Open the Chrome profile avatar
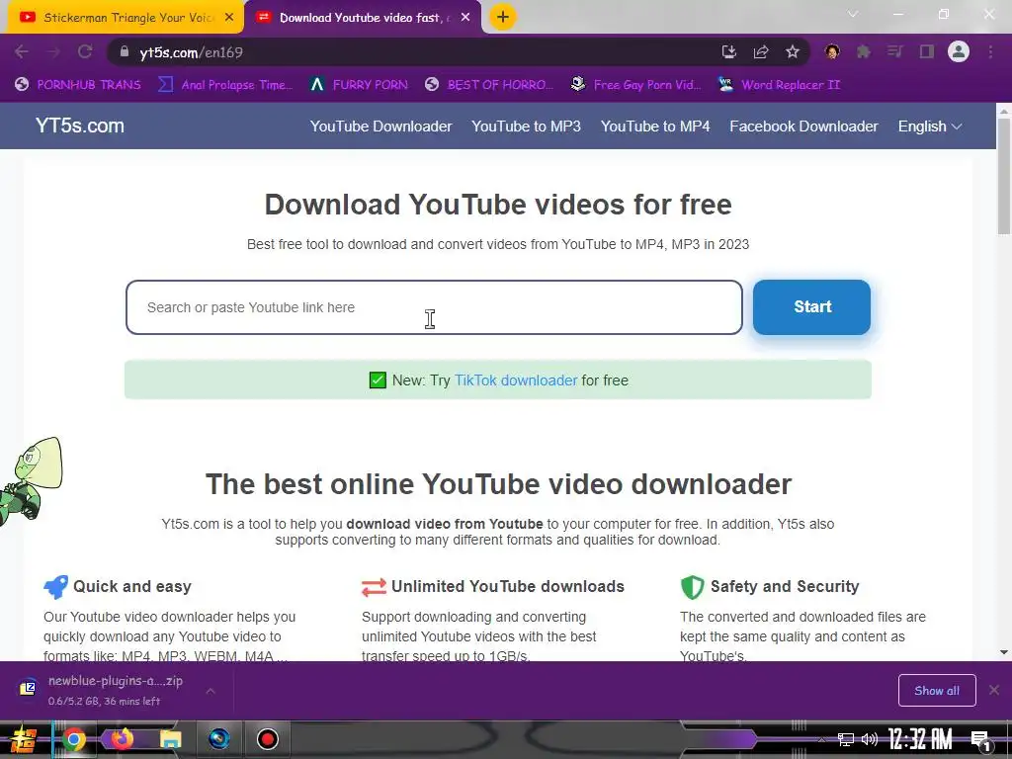The height and width of the screenshot is (759, 1012). (x=959, y=51)
